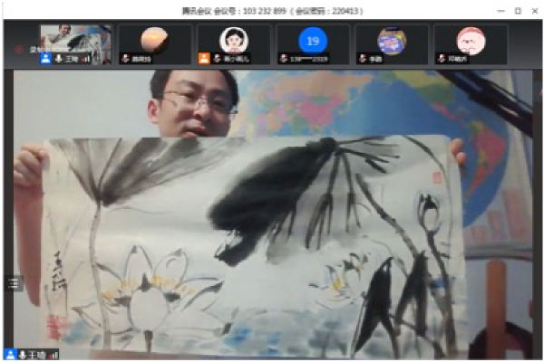Select the presenter's live video thumbnail
Image resolution: width=544 pixels, height=362 pixels.
[76, 44]
